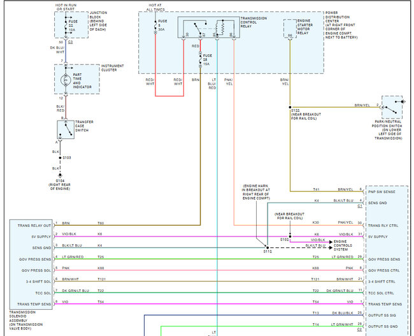Screen dimensions: 414x336
Task: Select the 'INSTRUMENT CLUSTER' label
Action: tap(113, 68)
